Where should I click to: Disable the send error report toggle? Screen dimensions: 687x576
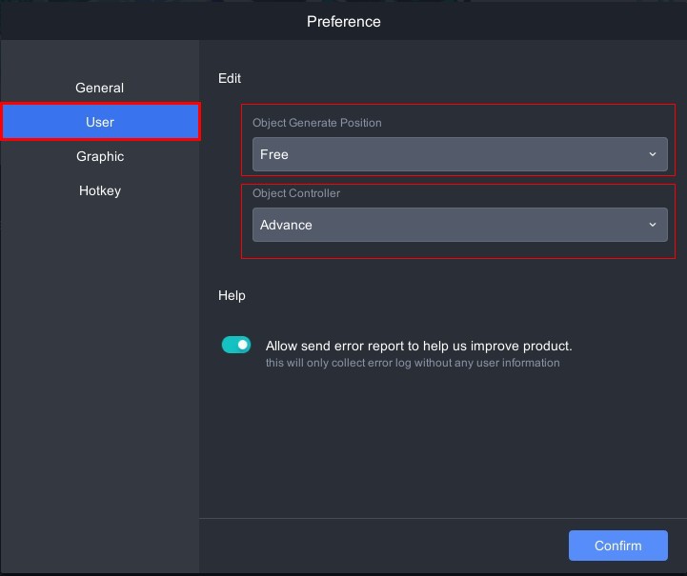click(x=236, y=345)
